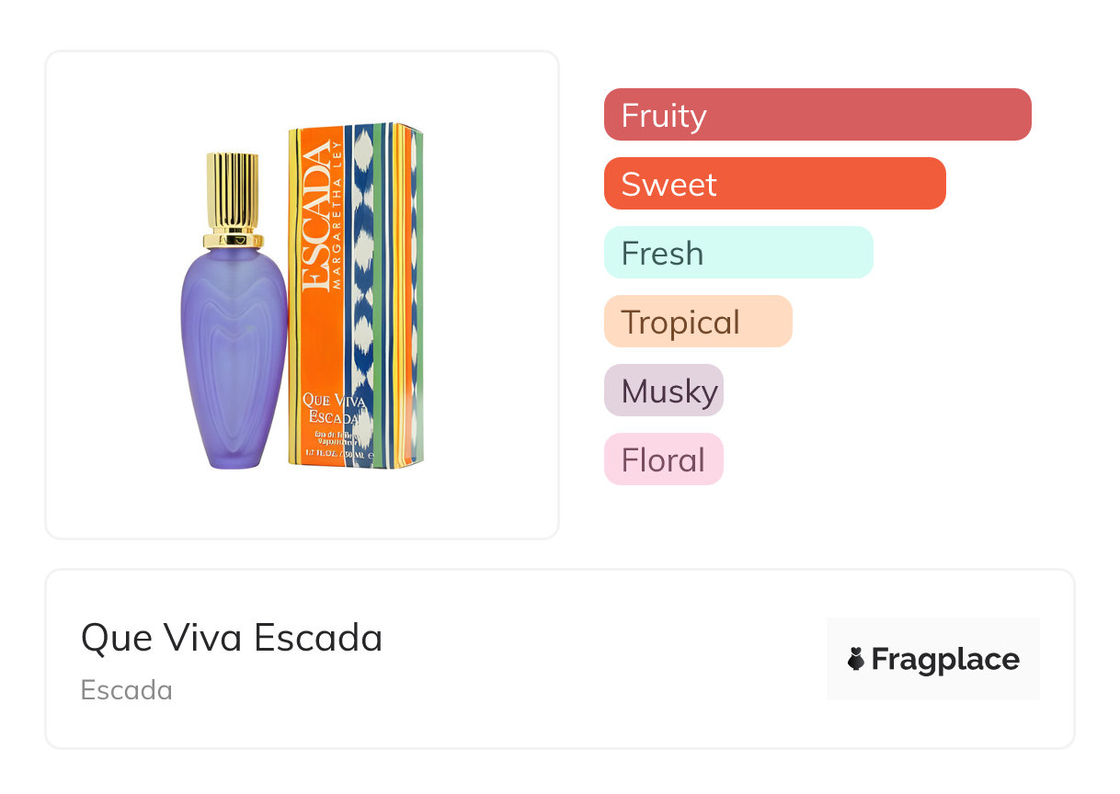Select the Sweet accord bar
This screenshot has width=1120, height=794.
click(x=774, y=184)
